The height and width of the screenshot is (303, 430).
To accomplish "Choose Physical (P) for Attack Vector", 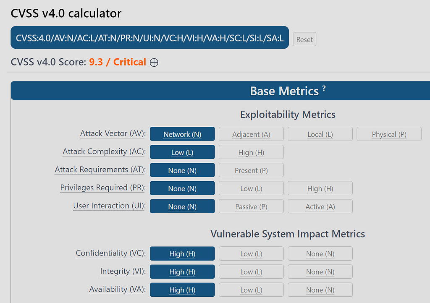I will click(389, 134).
